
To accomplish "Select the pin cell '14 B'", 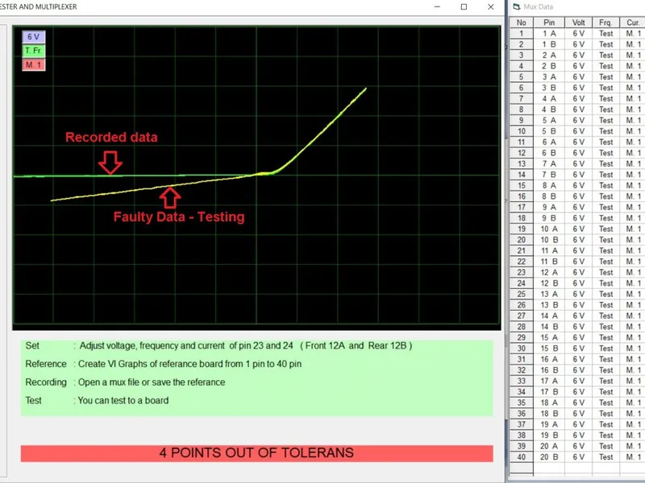I will [x=549, y=327].
